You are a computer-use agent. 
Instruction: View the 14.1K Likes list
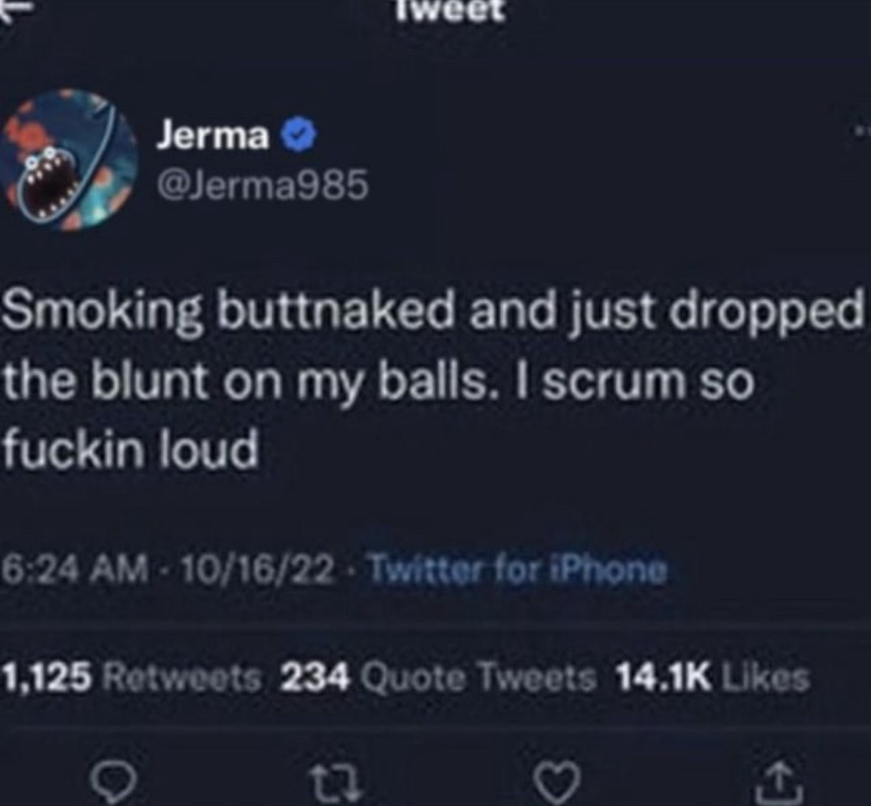tap(713, 677)
